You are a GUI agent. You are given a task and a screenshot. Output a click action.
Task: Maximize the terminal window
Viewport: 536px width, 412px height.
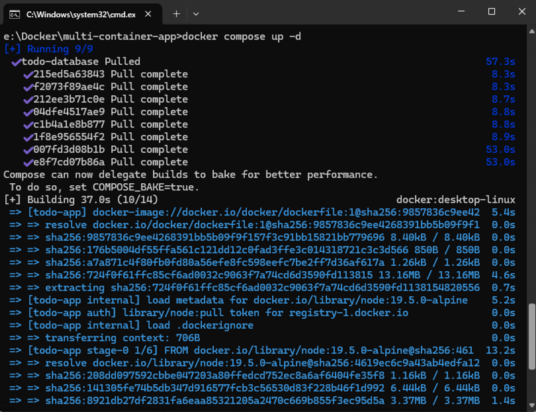[492, 12]
